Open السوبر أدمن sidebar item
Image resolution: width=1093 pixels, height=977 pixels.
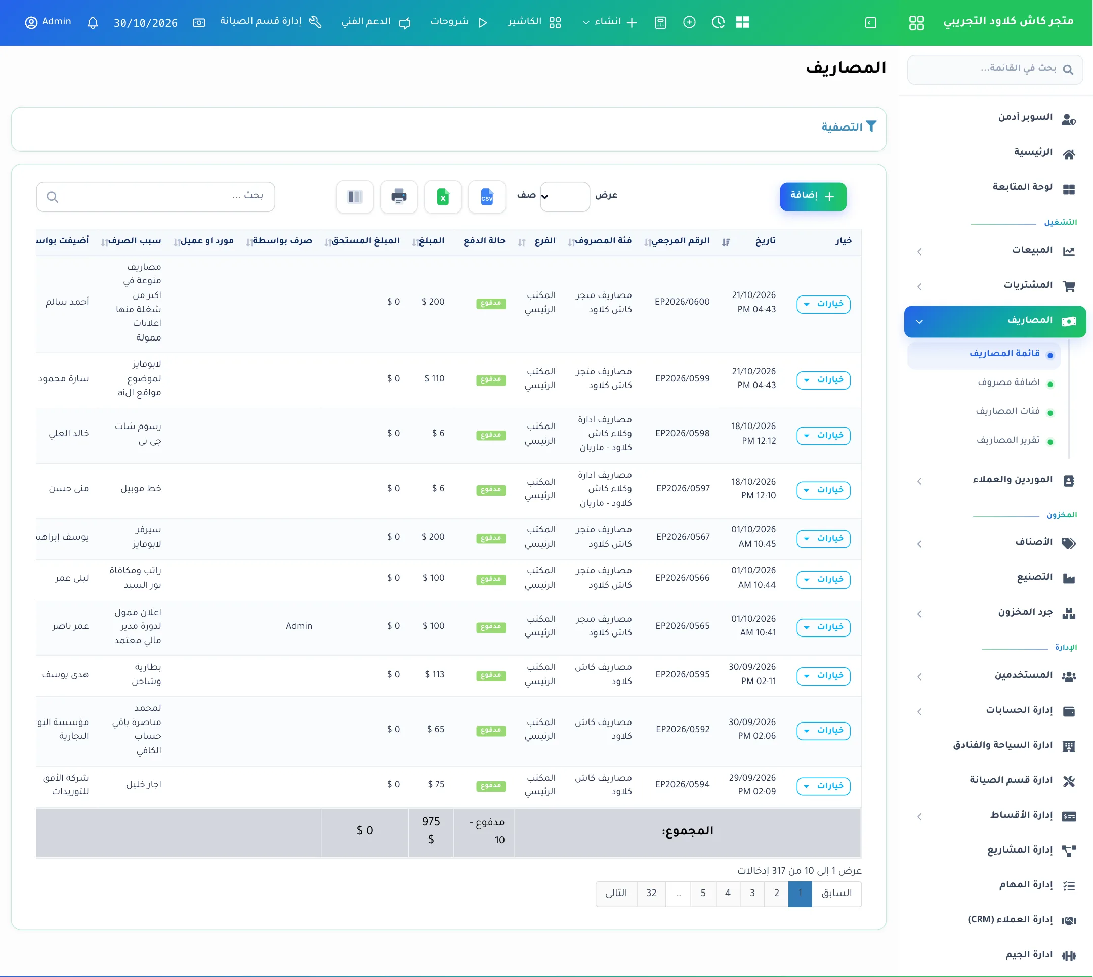pyautogui.click(x=995, y=117)
